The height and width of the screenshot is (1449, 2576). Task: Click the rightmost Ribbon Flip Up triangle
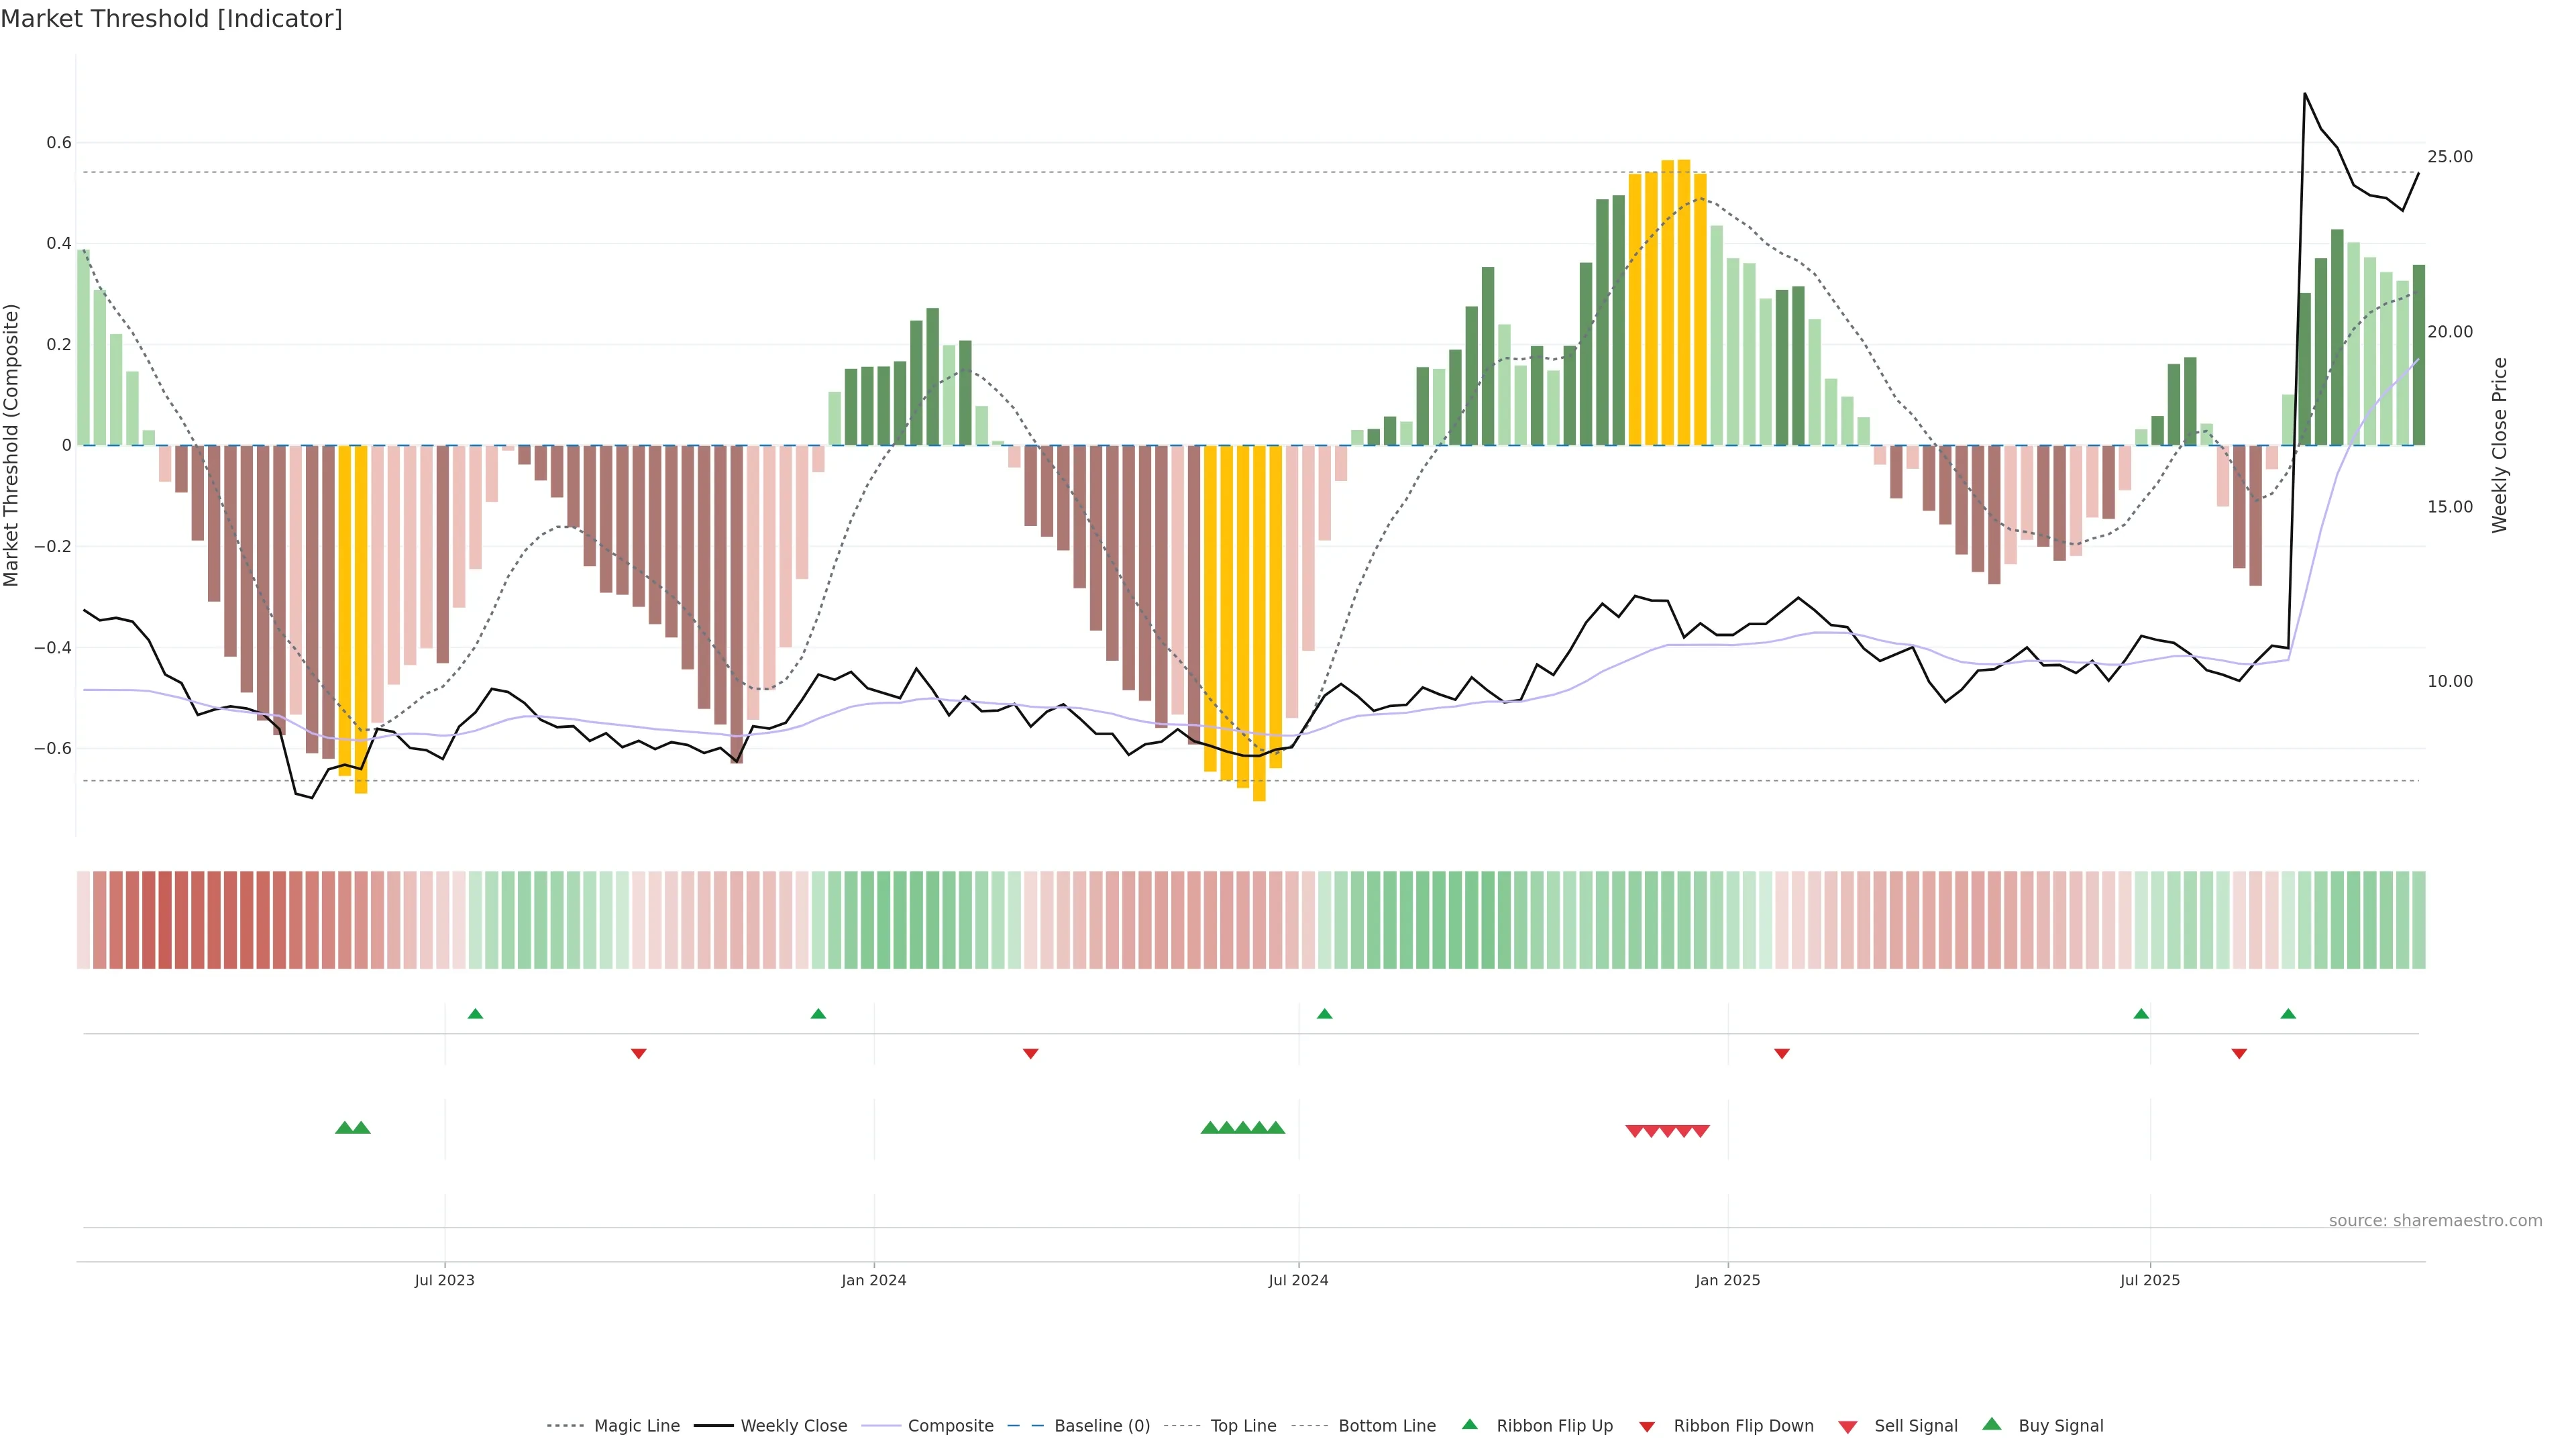pyautogui.click(x=2288, y=1014)
